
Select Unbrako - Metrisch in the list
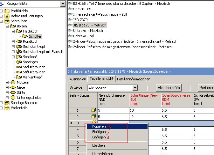tap(88, 31)
